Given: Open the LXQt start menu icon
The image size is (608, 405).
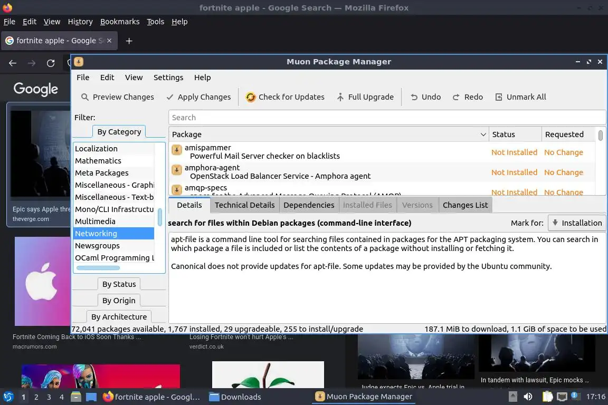Looking at the screenshot, I should click(8, 397).
